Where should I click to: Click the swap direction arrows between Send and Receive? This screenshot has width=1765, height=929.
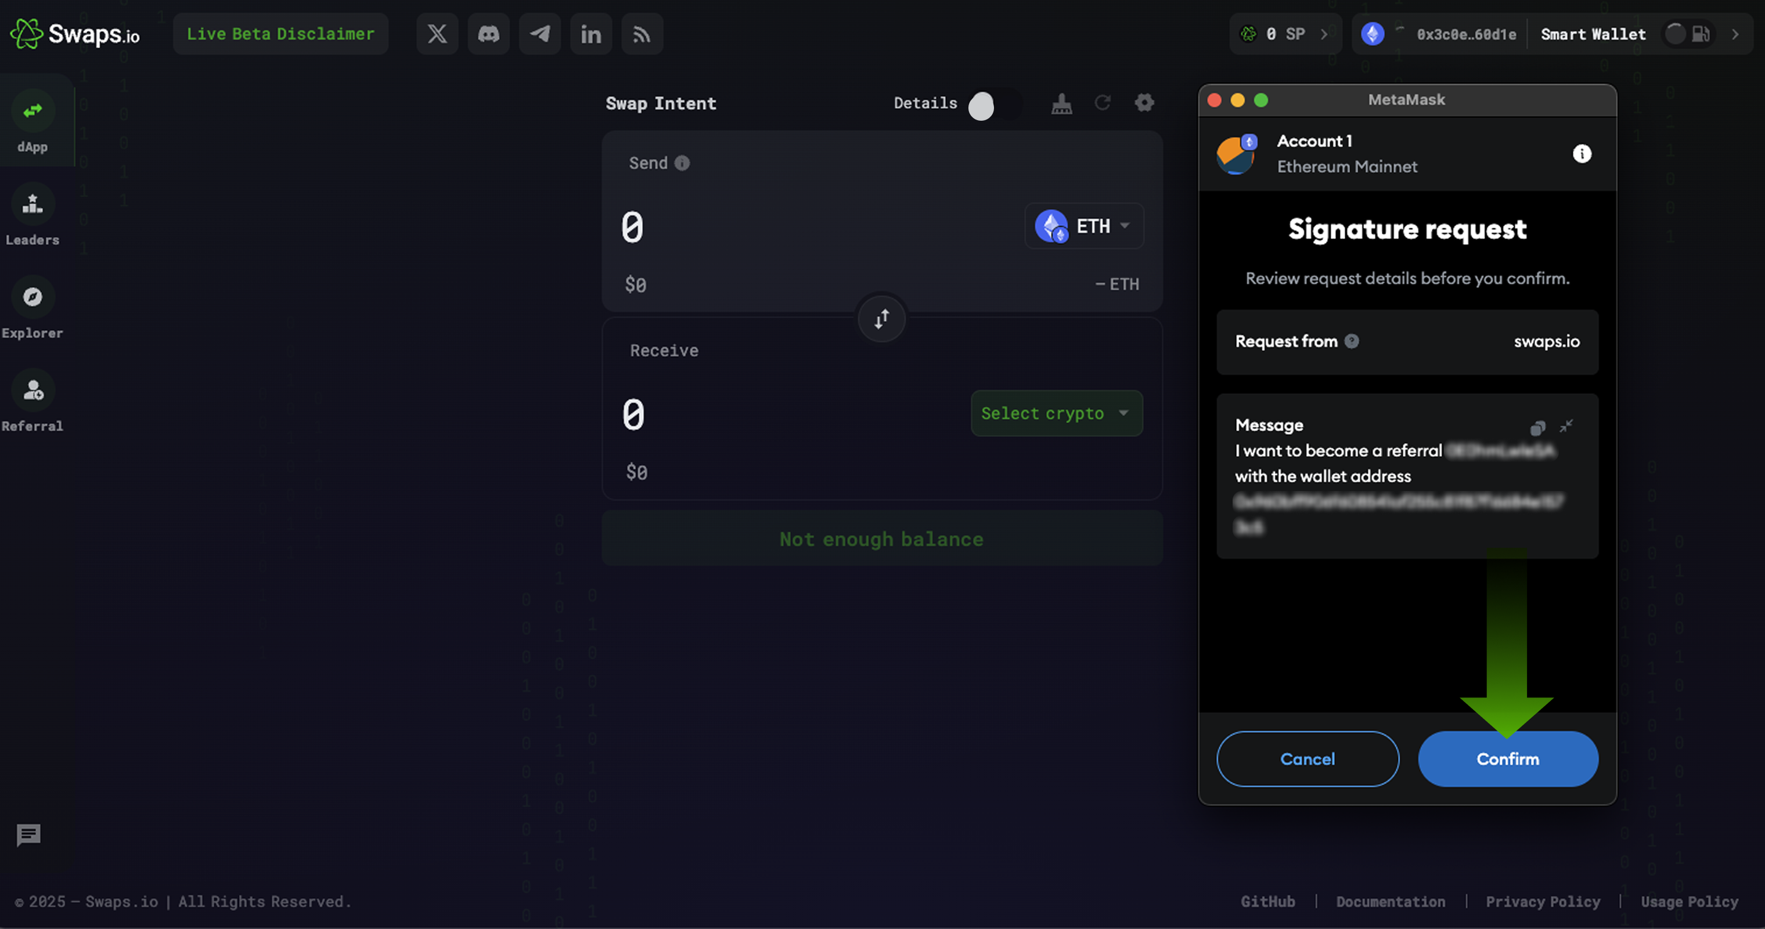[882, 319]
